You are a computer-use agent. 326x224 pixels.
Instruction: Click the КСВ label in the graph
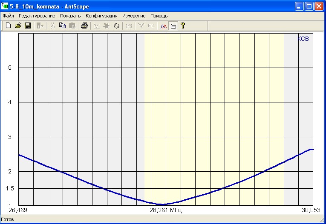pos(303,39)
